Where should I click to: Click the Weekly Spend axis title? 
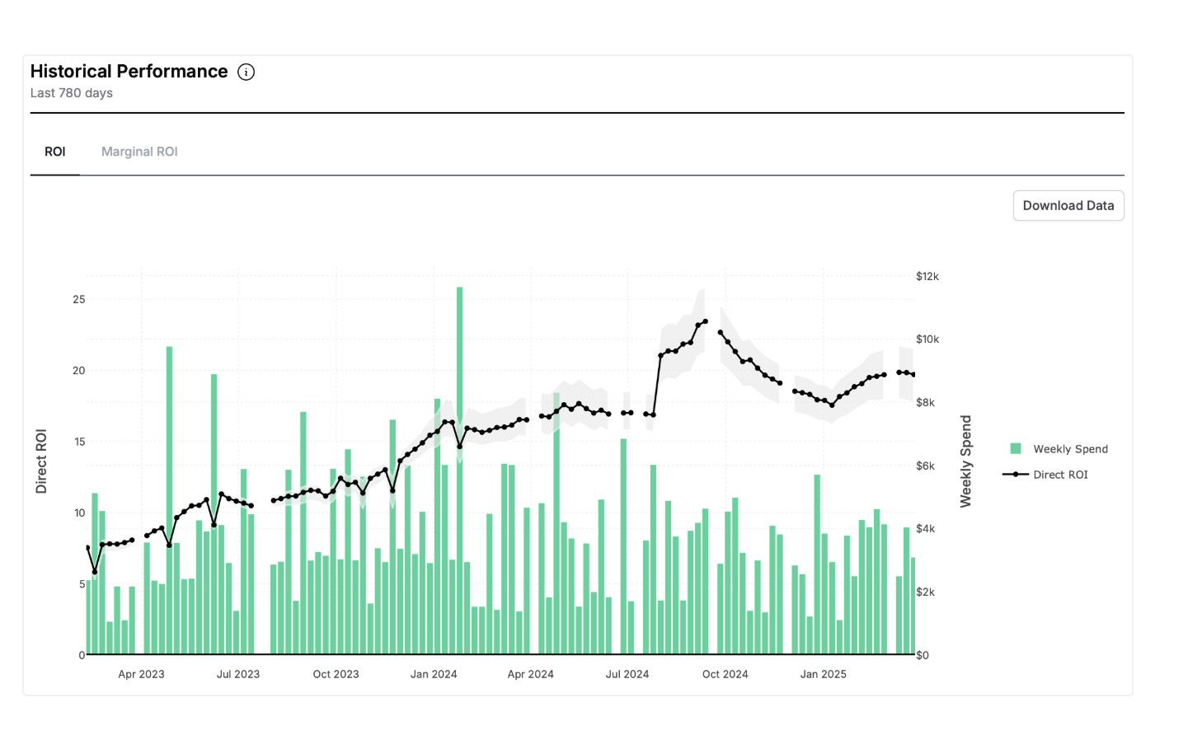[966, 460]
